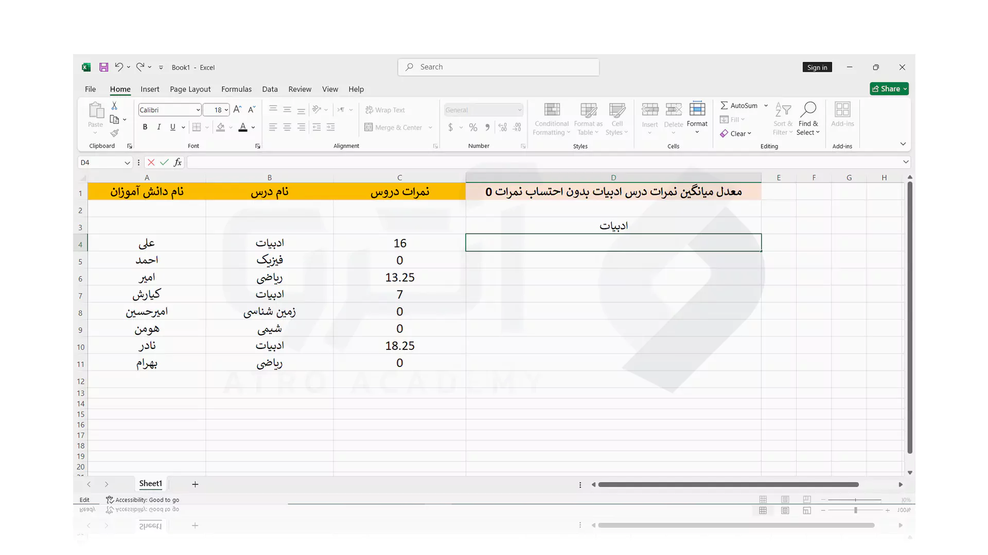Collapse the ribbon with the chevron
This screenshot has width=988, height=555.
pos(903,144)
